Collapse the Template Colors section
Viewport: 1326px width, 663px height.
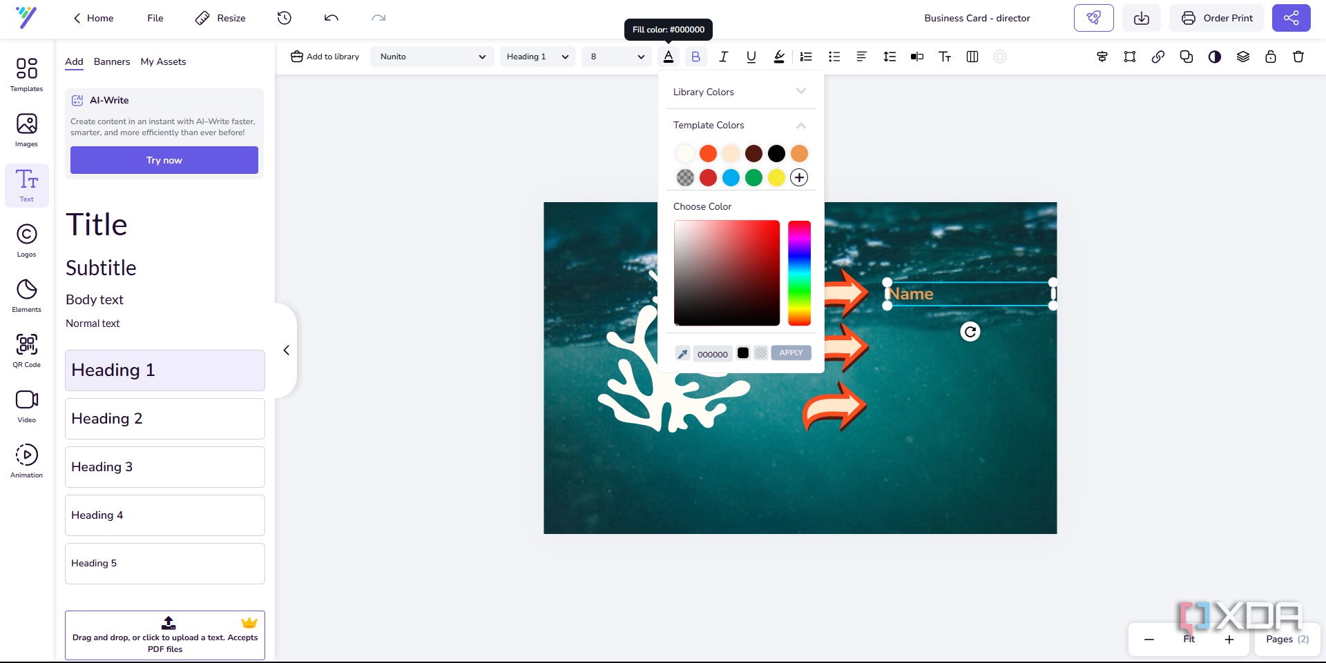coord(740,125)
